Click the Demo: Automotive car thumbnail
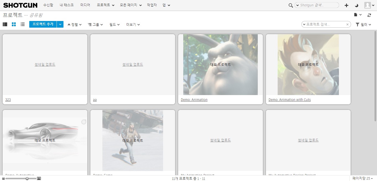This screenshot has height=181, width=377. 45,140
